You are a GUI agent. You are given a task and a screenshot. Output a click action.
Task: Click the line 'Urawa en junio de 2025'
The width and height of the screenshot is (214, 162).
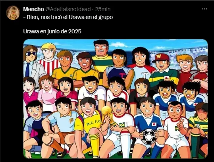[52, 31]
